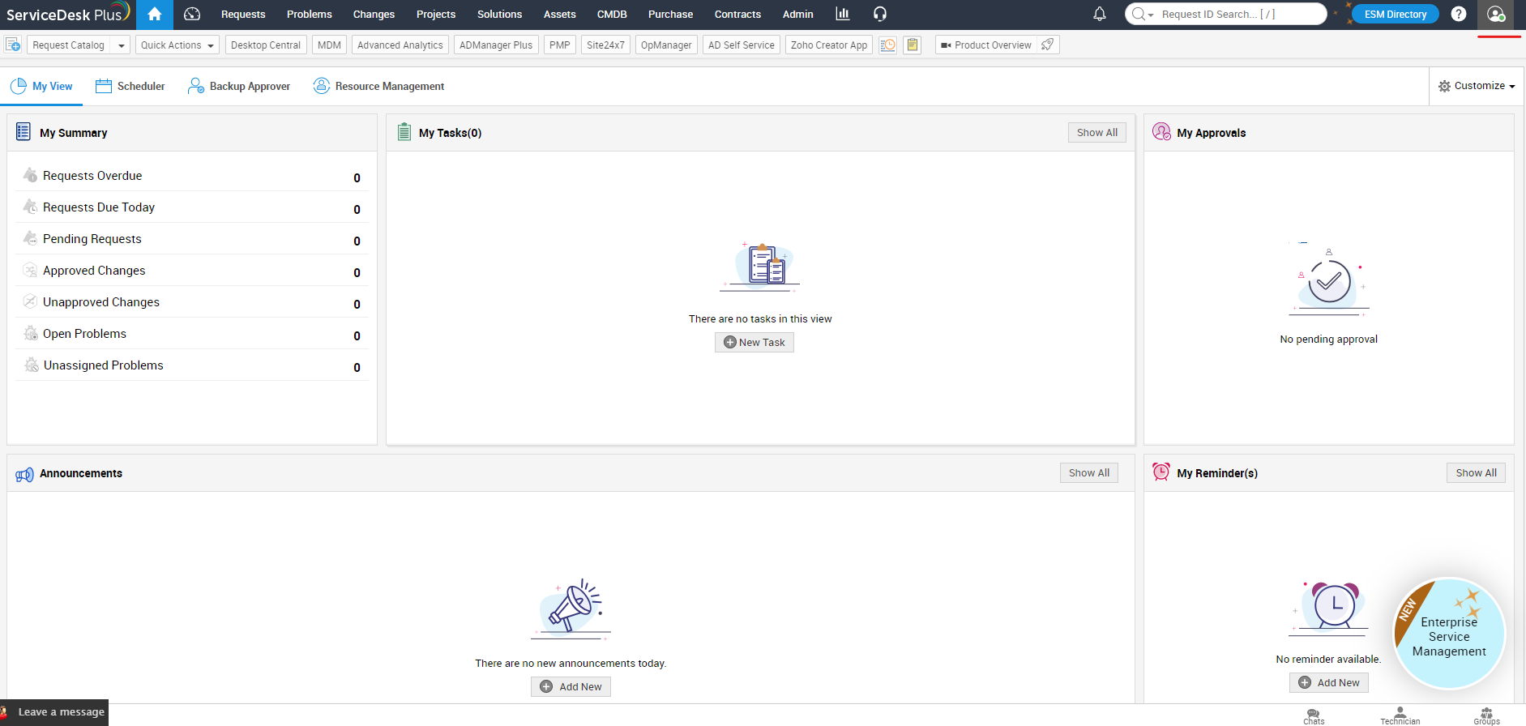The height and width of the screenshot is (726, 1526).
Task: Open the notifications bell
Action: [1100, 15]
